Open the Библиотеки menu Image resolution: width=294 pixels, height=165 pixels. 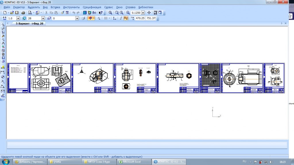coord(146,7)
